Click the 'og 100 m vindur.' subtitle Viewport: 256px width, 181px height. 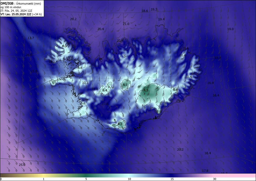tap(11, 7)
